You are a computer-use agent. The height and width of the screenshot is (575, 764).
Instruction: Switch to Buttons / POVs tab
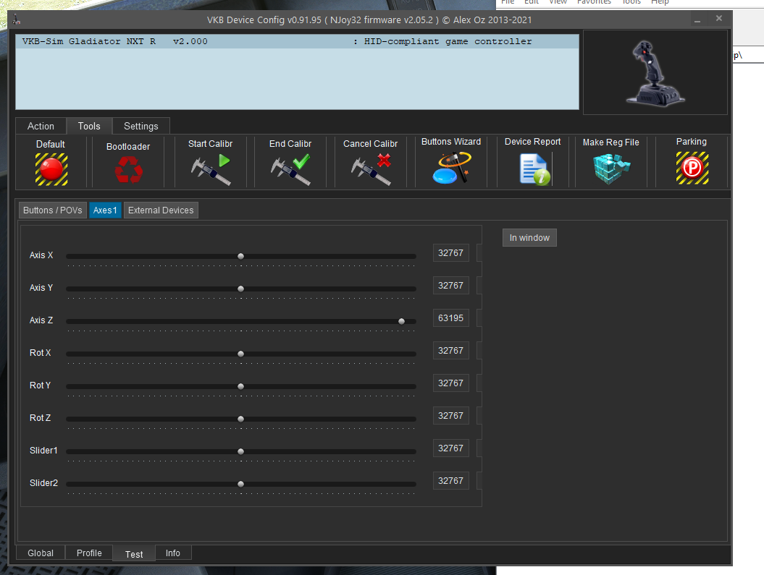coord(53,210)
